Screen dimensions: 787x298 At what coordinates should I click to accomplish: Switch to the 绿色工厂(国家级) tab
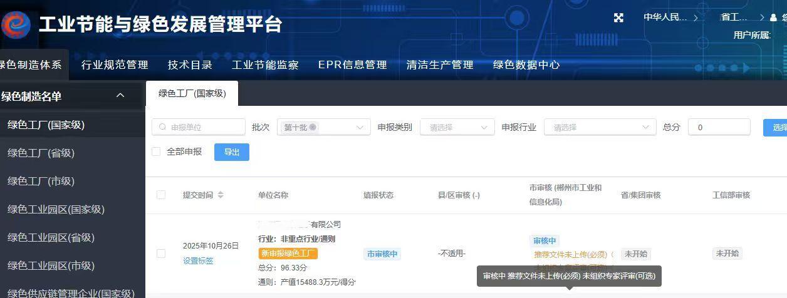pos(192,93)
